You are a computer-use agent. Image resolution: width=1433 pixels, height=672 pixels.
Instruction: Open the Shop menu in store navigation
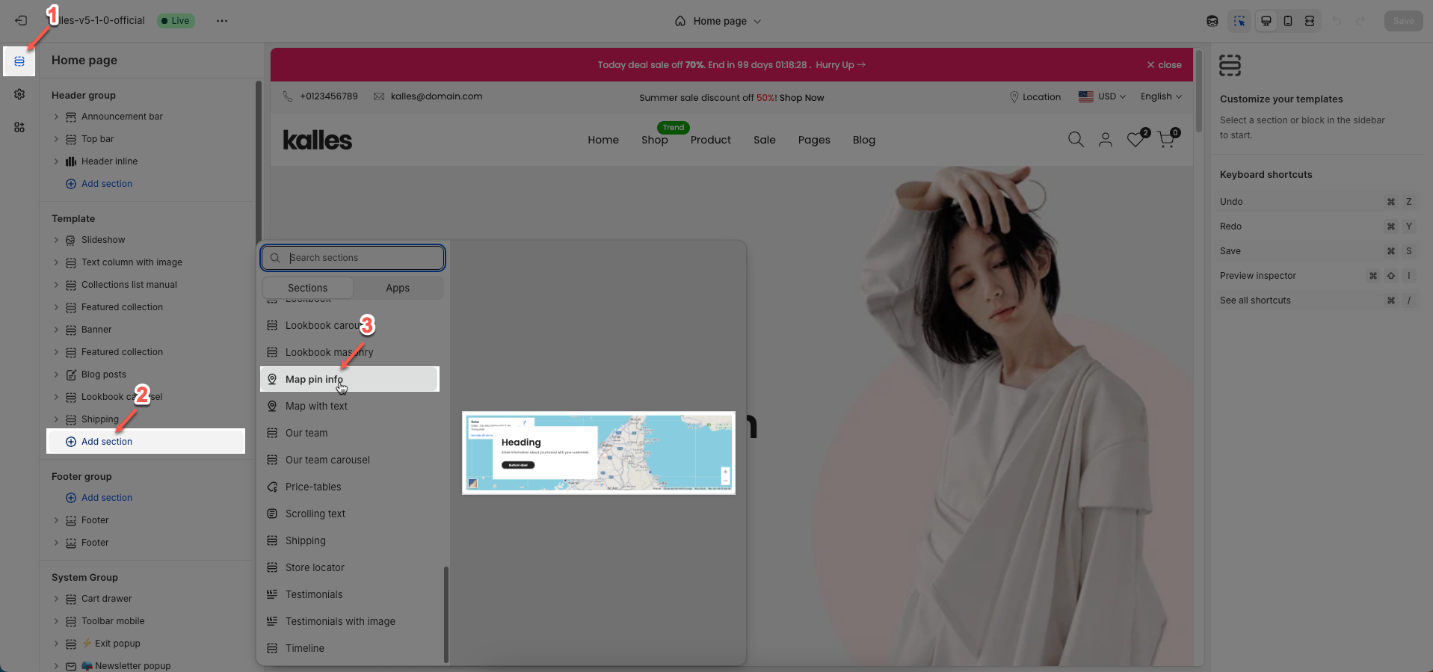pos(655,140)
